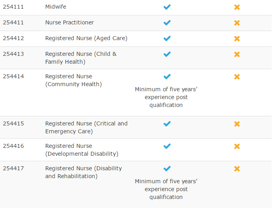Screen dimensions: 272x208
Task: Click the blue tick for Critical and Emergency Care
Action: (167, 124)
